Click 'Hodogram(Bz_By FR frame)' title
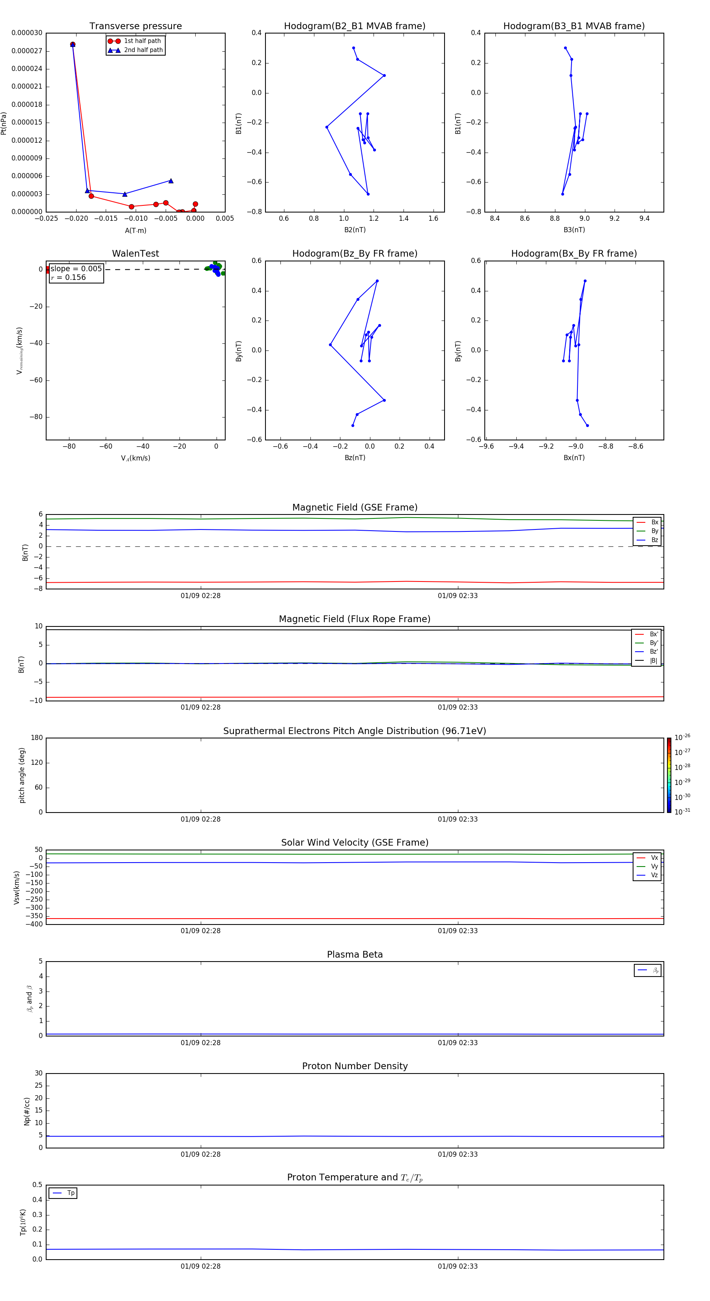710x1301 pixels. tap(355, 253)
